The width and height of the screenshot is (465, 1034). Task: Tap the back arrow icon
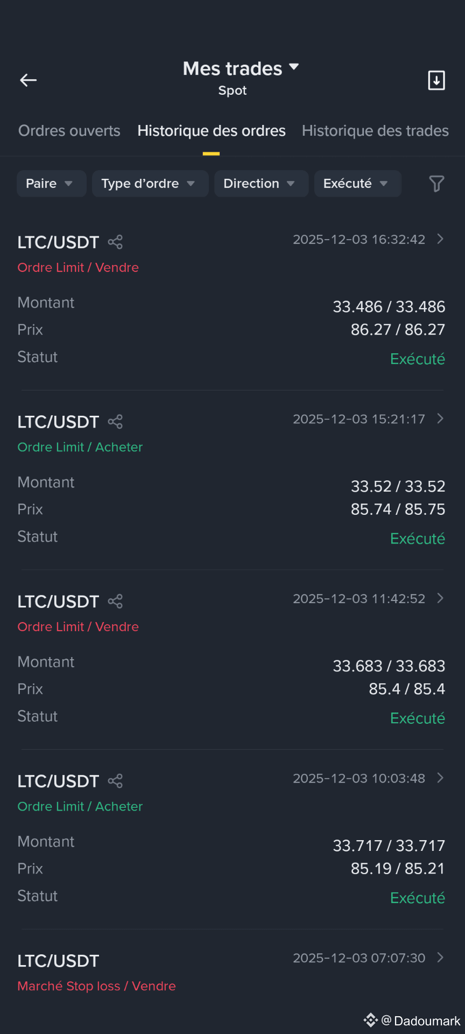[29, 80]
